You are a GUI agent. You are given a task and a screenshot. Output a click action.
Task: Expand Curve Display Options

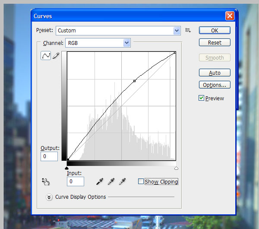point(49,197)
